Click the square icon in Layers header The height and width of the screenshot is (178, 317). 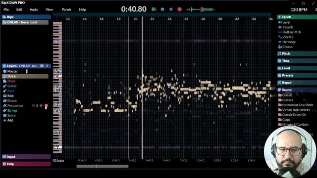coord(42,66)
